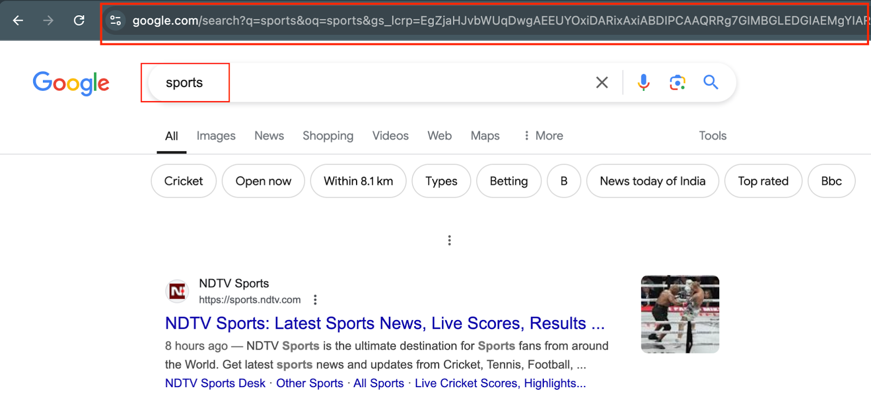Open the Shopping tab
This screenshot has width=871, height=411.
coord(328,136)
